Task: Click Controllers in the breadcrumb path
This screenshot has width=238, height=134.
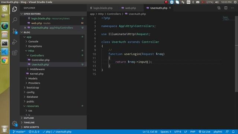Action: point(114,14)
